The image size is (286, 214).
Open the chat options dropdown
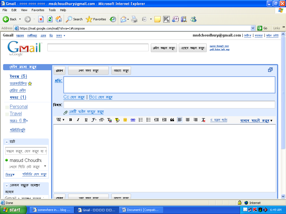pos(10,175)
